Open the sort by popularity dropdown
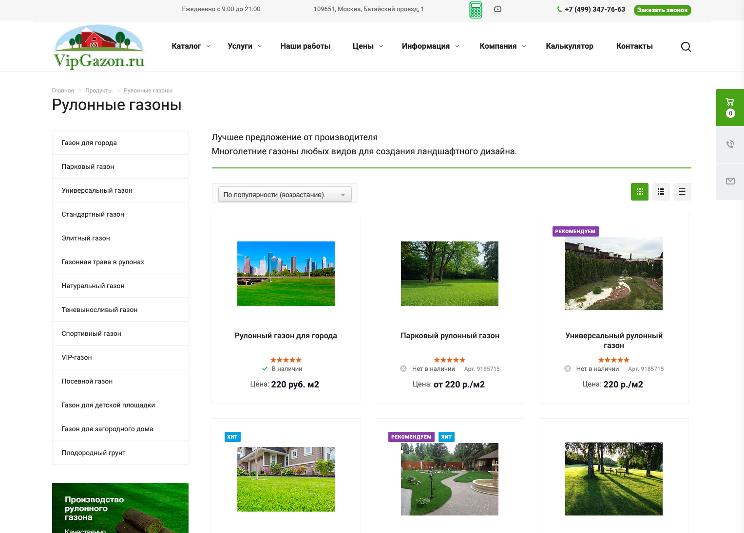 [x=285, y=195]
